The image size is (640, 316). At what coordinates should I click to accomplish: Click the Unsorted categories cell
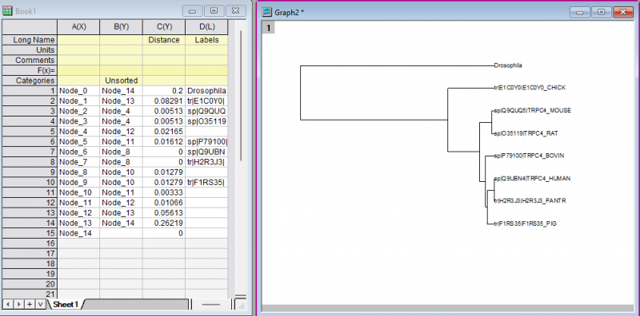(x=122, y=81)
